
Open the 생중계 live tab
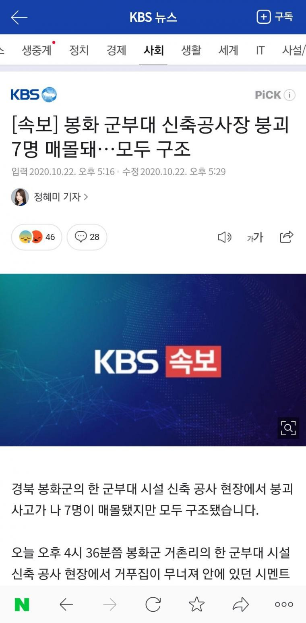(37, 50)
